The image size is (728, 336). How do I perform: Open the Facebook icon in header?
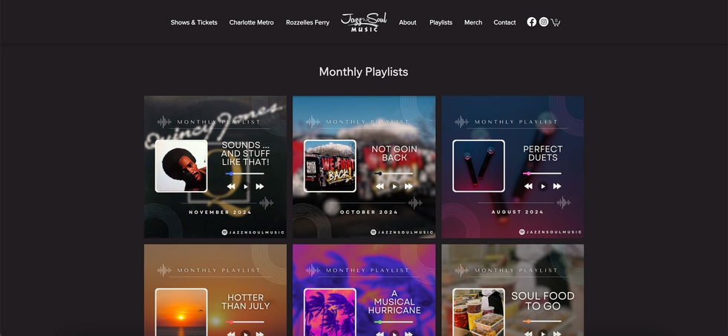tap(532, 22)
